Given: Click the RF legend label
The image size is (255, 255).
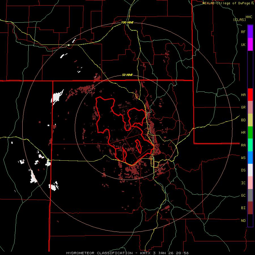Looking at the screenshot, I should pyautogui.click(x=243, y=32).
